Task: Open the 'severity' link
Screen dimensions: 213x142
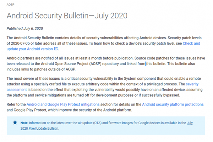Action: click(192, 84)
